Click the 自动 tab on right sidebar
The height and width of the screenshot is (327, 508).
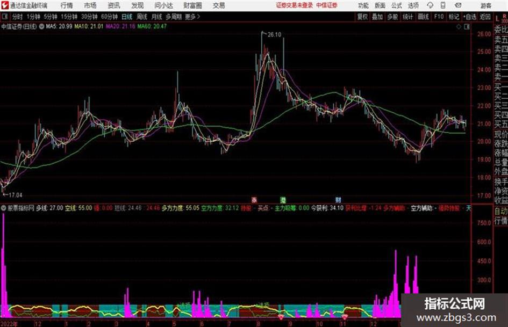[x=500, y=212]
